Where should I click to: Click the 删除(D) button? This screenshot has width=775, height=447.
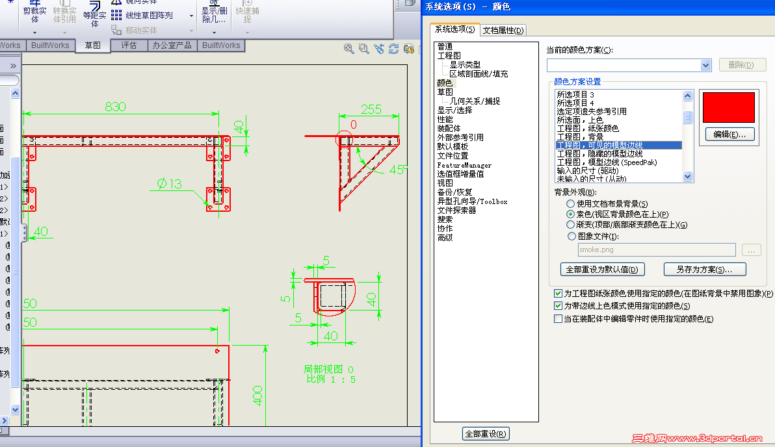coord(741,65)
